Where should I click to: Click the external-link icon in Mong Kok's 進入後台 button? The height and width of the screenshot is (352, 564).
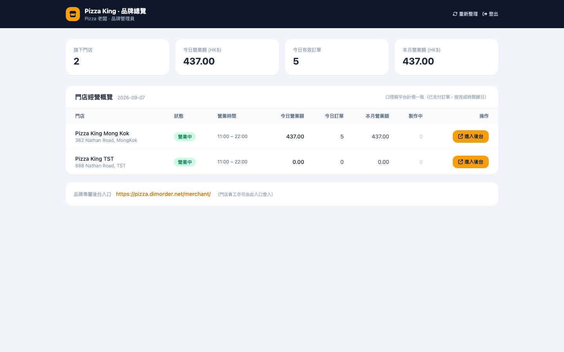point(461,136)
